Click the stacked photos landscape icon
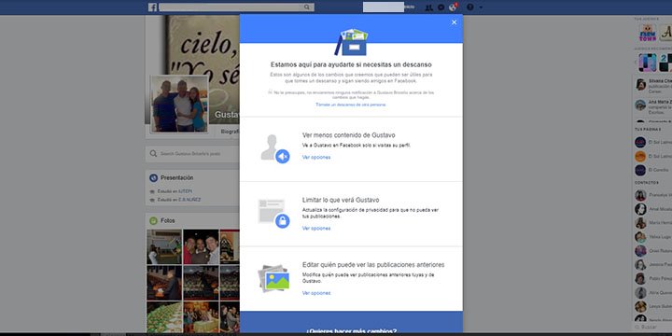The width and height of the screenshot is (672, 336). click(x=273, y=278)
